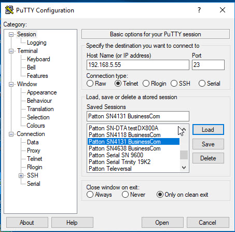Open the Rlogin settings category in tree

point(35,167)
